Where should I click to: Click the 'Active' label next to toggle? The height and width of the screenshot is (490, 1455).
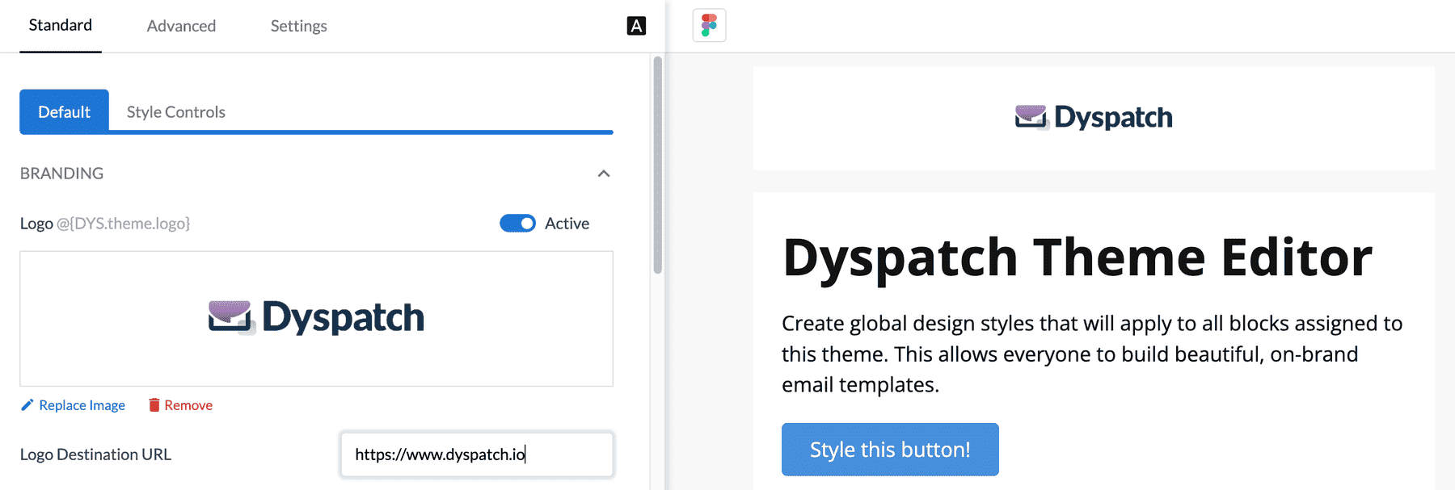pos(567,224)
